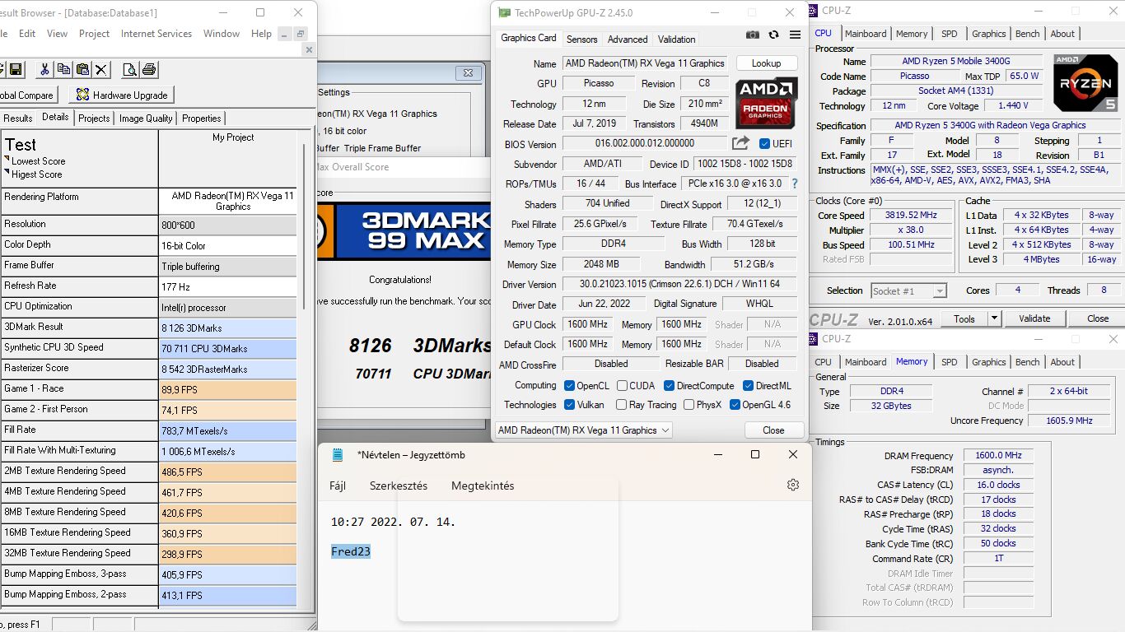
Task: Click the Copy icon in Result Browser toolbar
Action: pos(63,70)
